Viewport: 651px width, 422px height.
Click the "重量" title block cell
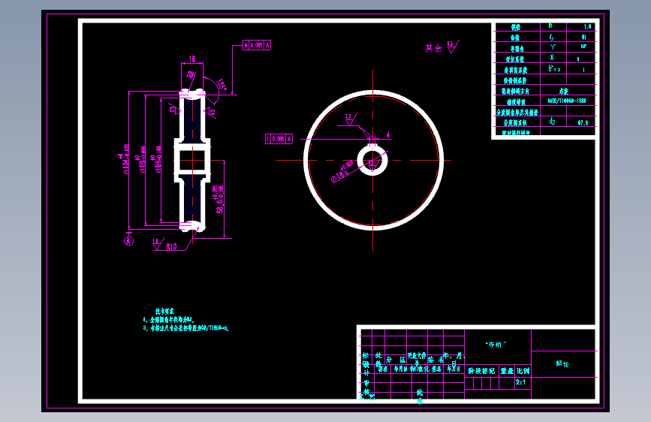[507, 371]
